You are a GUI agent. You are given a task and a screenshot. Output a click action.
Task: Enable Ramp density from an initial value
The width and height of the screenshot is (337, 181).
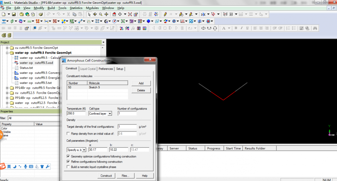point(68,133)
